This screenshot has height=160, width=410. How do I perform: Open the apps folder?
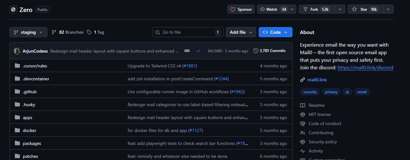point(28,117)
